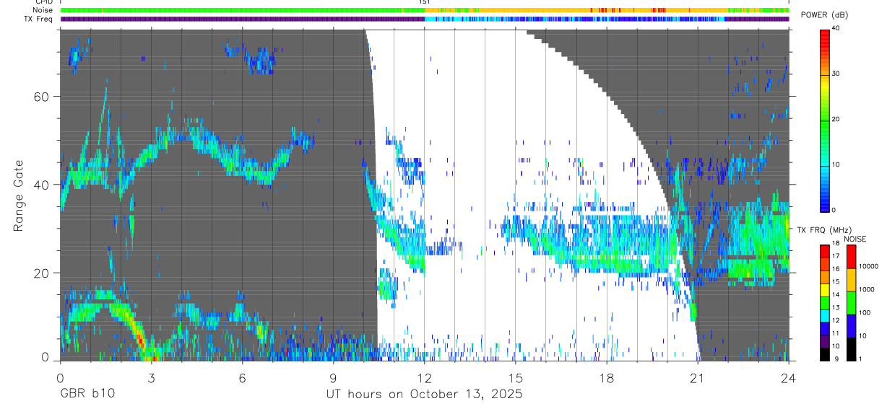The width and height of the screenshot is (887, 409).
Task: Select the 'GBR b10' radar beam label
Action: point(87,394)
